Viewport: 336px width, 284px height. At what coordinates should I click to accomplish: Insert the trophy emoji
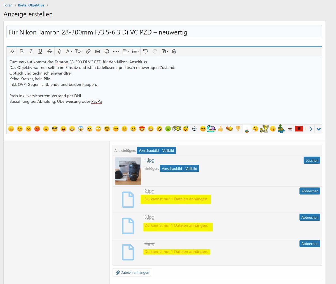264,129
